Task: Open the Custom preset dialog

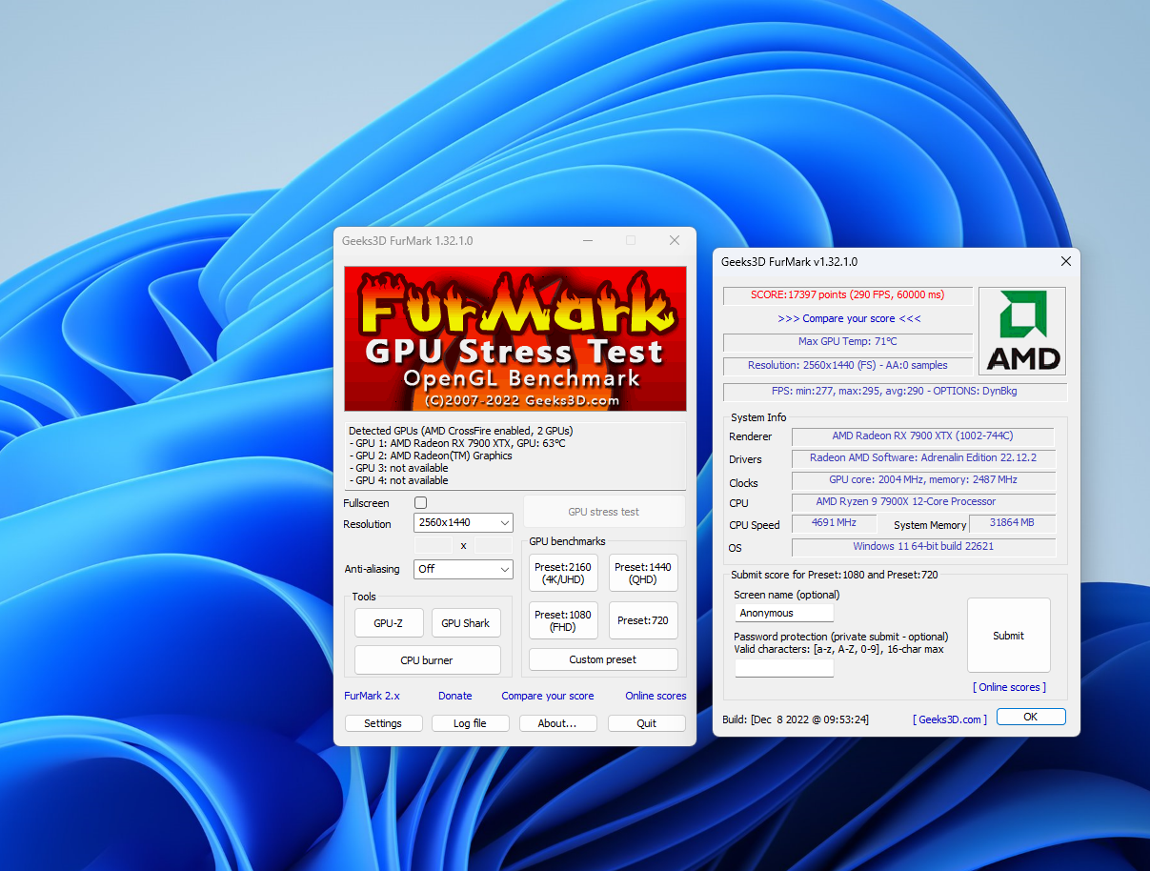Action: point(603,658)
